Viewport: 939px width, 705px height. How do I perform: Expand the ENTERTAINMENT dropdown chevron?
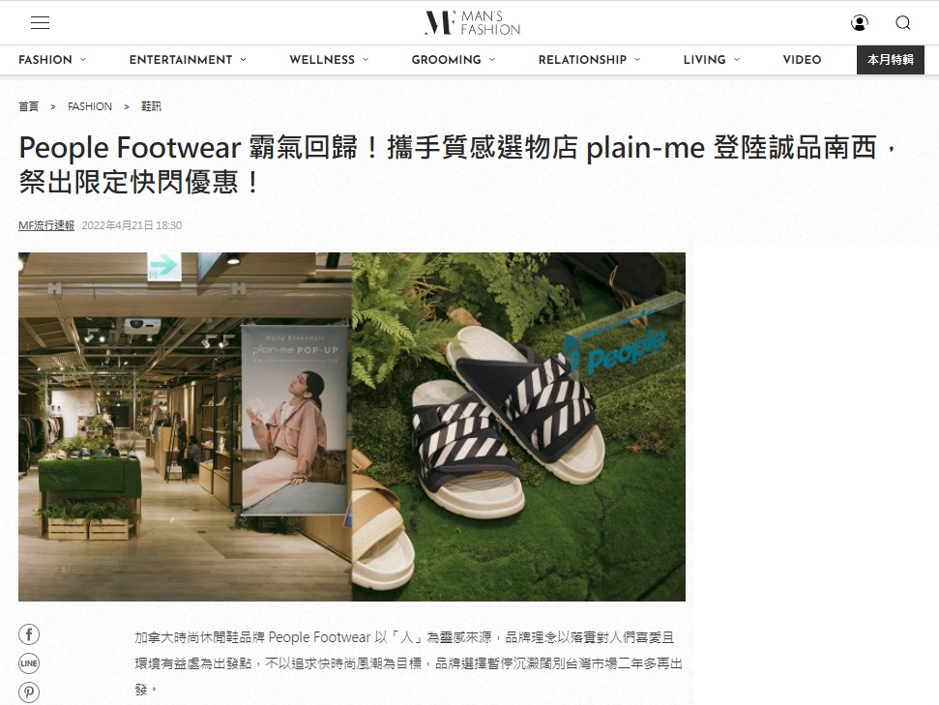click(x=243, y=59)
